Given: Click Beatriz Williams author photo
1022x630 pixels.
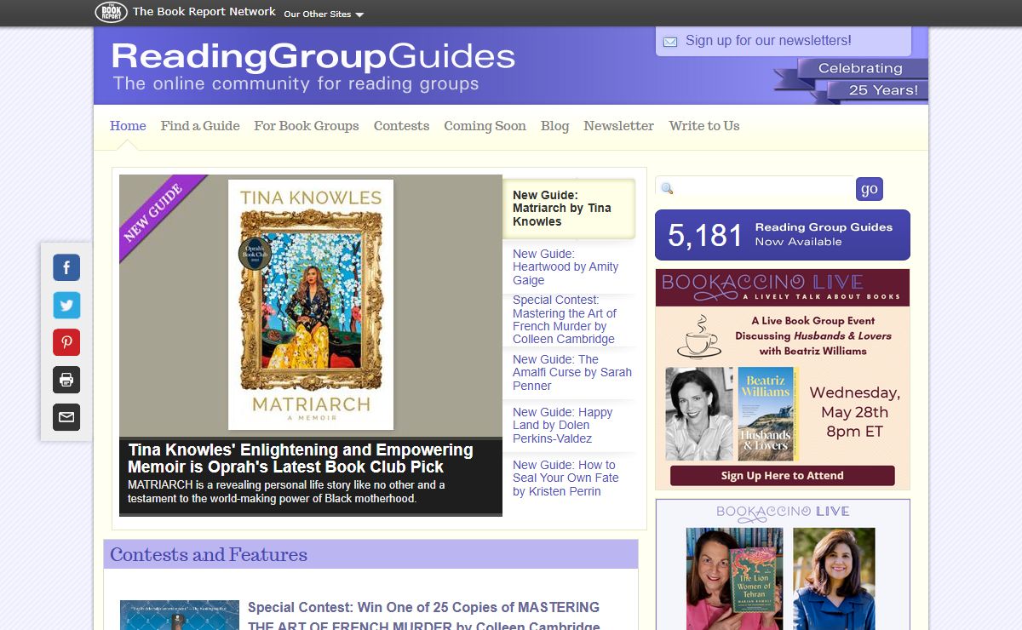Looking at the screenshot, I should click(x=699, y=414).
